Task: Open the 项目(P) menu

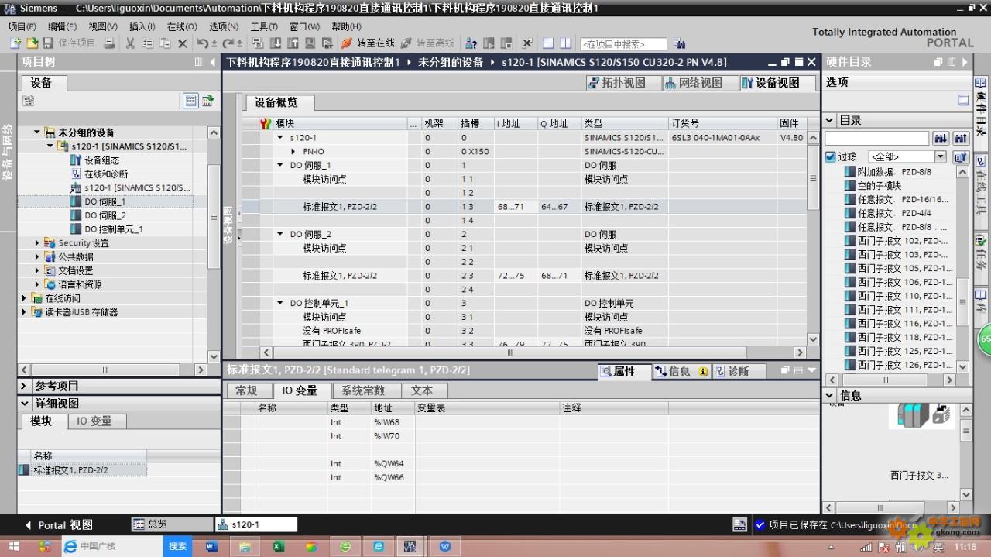Action: [22, 26]
